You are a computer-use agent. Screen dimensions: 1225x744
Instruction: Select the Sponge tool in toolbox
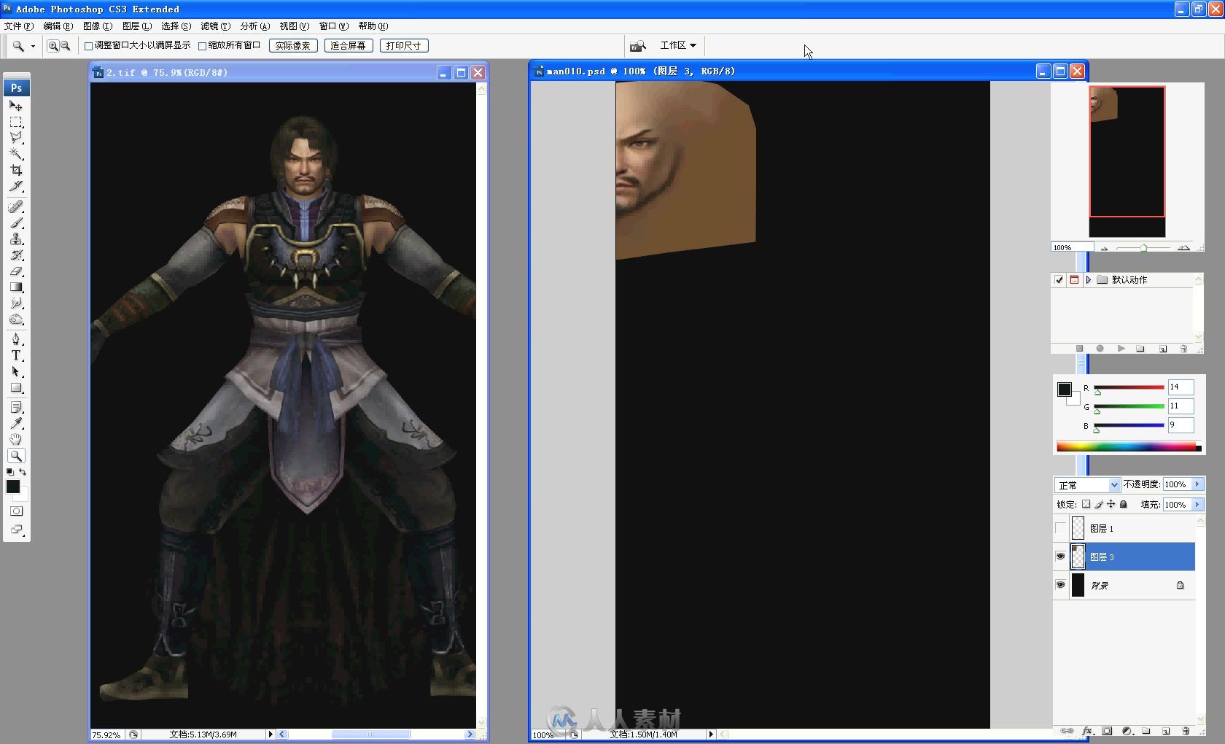pos(16,319)
